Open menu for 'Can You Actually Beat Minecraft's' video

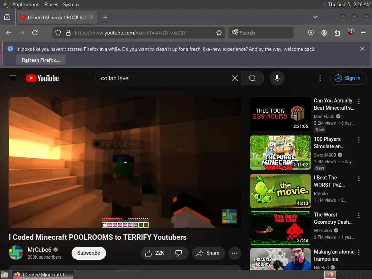click(359, 101)
